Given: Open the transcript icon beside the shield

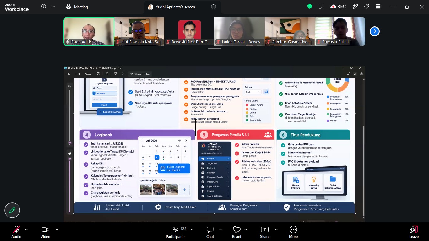Looking at the screenshot, I should [x=321, y=7].
